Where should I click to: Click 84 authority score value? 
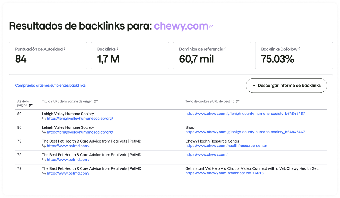tap(21, 59)
